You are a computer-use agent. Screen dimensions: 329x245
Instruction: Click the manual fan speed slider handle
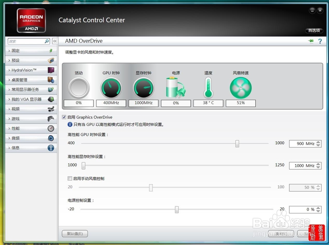pyautogui.click(x=151, y=187)
